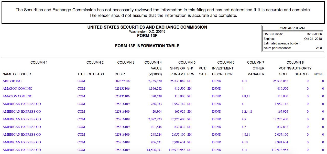Click the CUSIP value 00287Y109

(122, 81)
